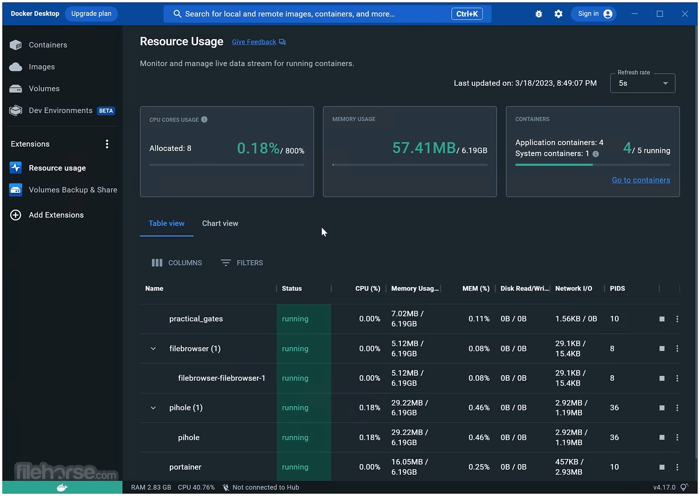The width and height of the screenshot is (700, 496).
Task: Open the COLUMNS selector
Action: (x=177, y=263)
